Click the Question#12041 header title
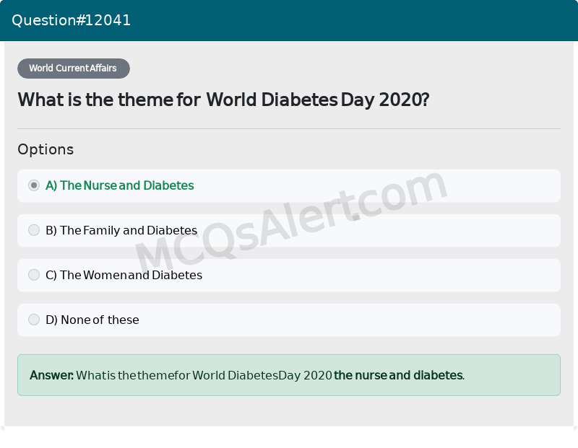The height and width of the screenshot is (448, 578). coord(71,20)
